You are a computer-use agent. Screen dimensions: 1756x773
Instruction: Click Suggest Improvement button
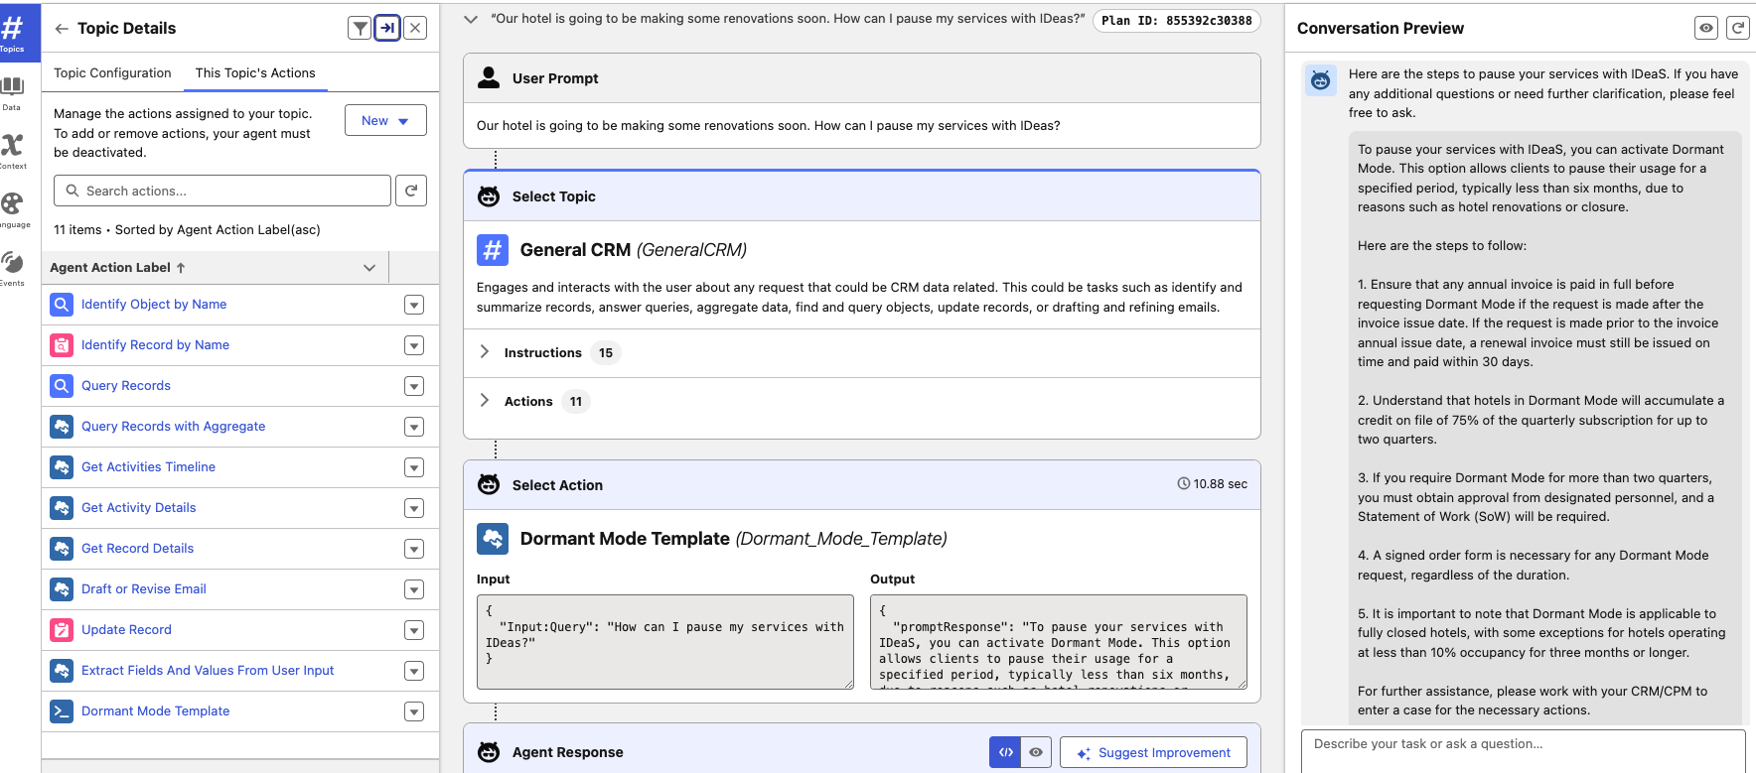pos(1153,752)
